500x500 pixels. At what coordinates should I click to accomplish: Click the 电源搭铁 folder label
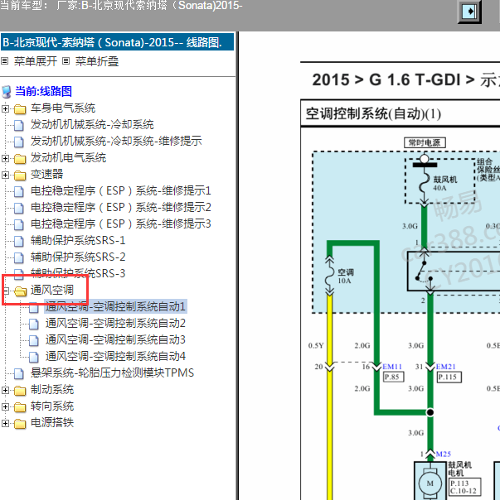[x=52, y=423]
